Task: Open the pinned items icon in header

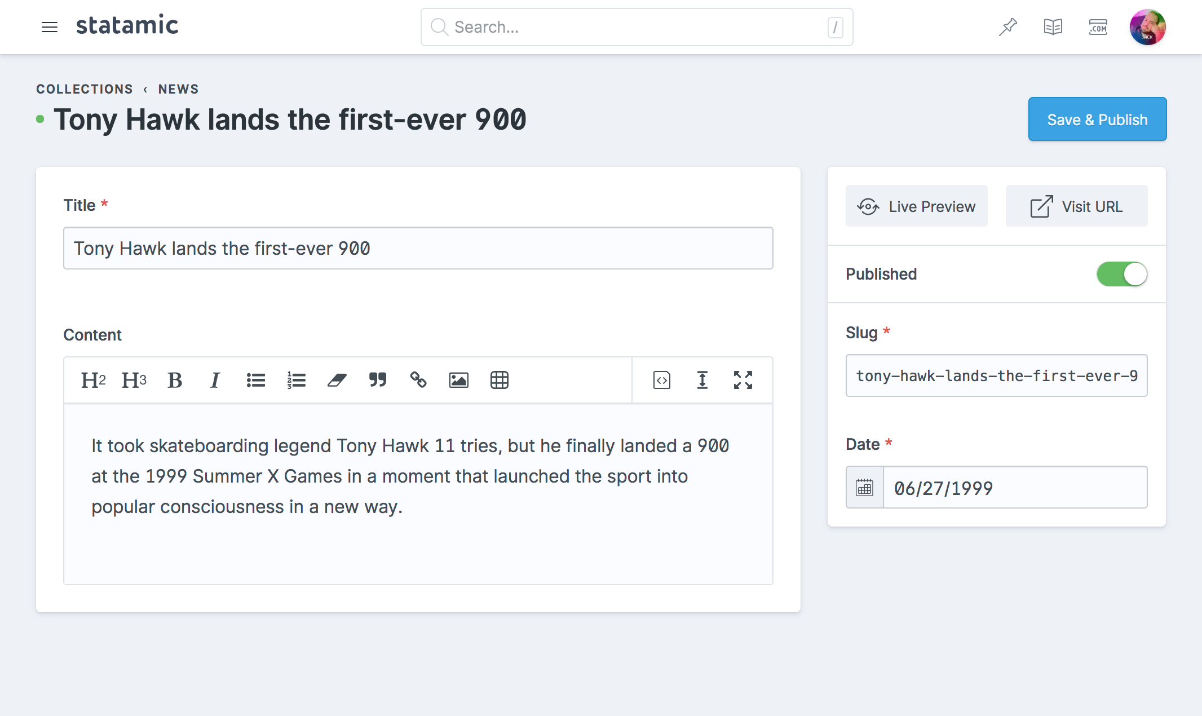Action: (x=1007, y=26)
